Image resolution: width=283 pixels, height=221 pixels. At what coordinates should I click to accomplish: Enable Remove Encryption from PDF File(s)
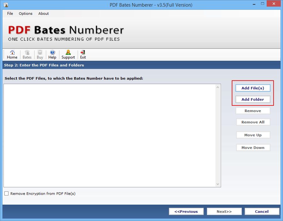pyautogui.click(x=6, y=193)
